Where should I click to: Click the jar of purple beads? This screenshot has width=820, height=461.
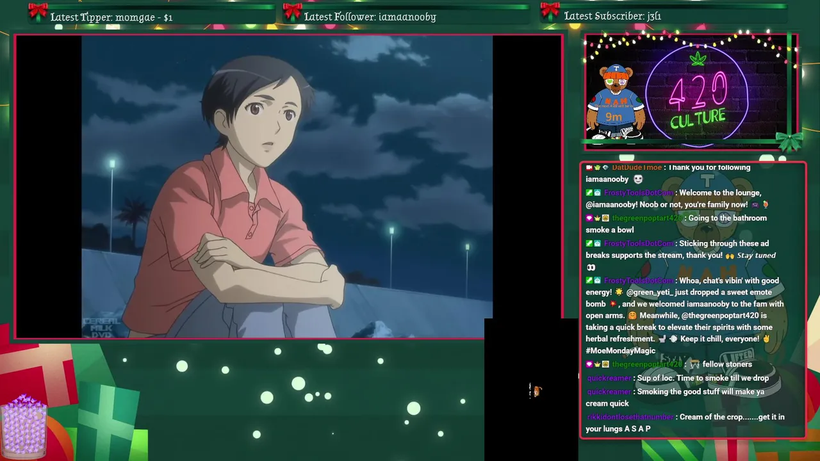point(24,427)
